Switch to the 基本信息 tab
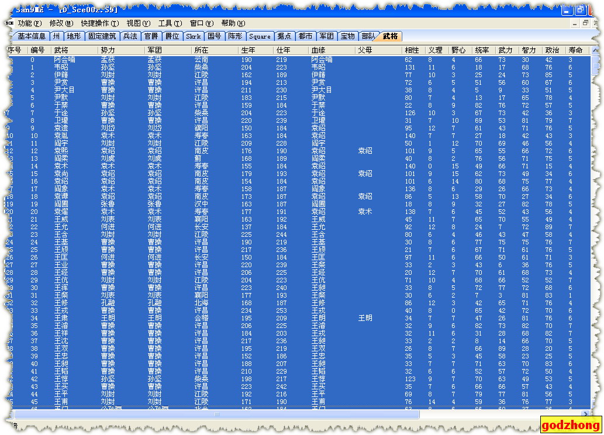Viewport: 604px width, 435px height. [31, 36]
